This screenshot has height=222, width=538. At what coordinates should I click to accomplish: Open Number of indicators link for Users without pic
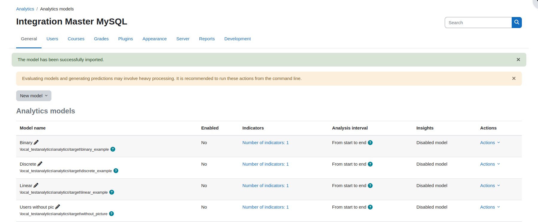(x=265, y=207)
